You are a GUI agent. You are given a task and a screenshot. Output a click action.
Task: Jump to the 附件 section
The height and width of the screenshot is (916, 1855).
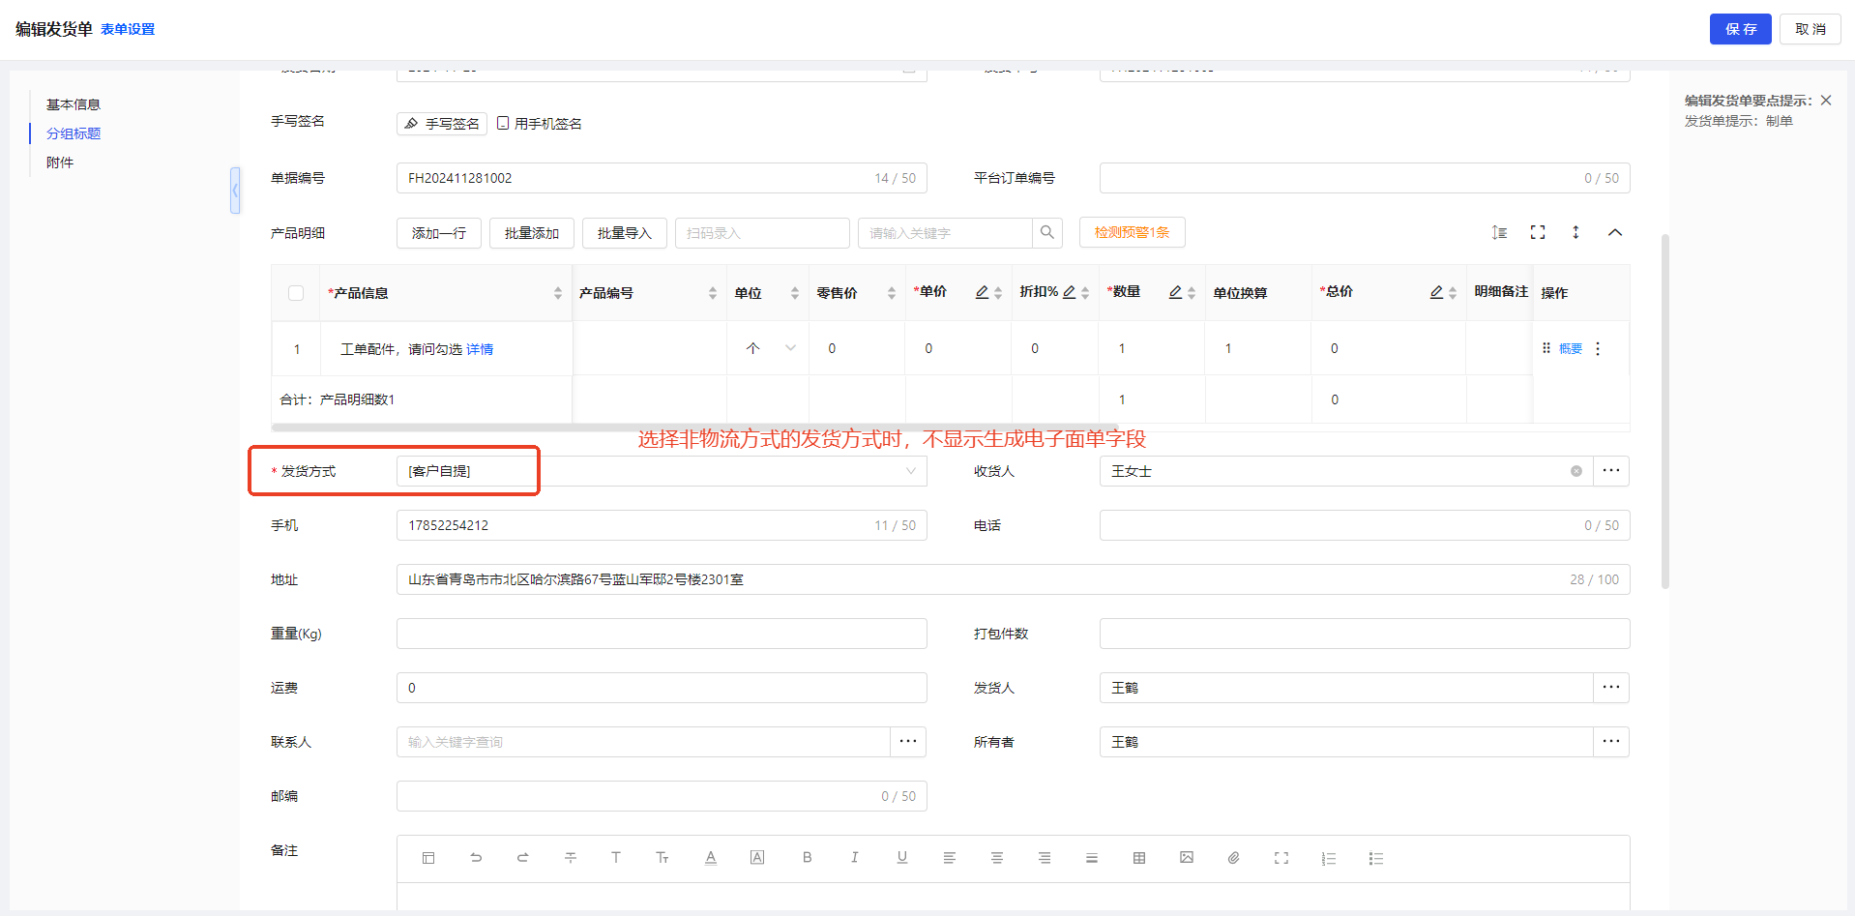60,163
